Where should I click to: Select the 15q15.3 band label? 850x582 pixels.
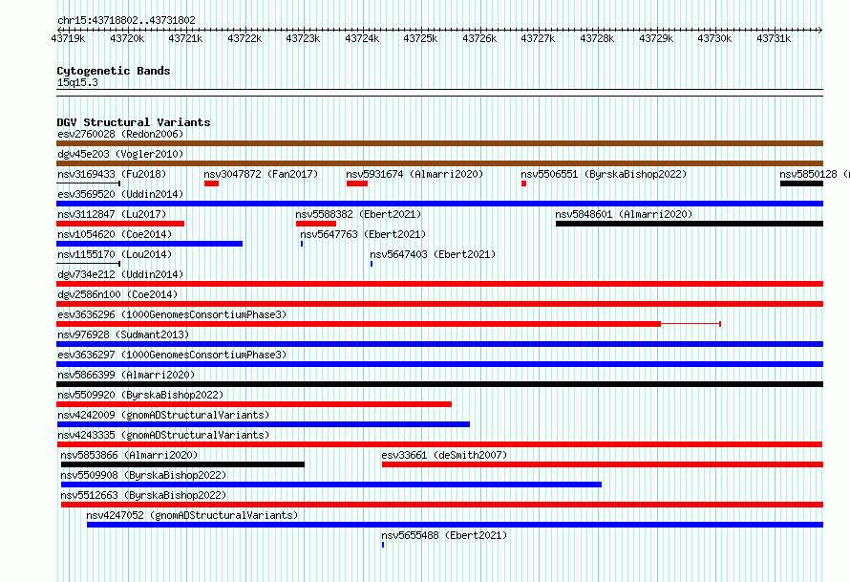coord(77,82)
